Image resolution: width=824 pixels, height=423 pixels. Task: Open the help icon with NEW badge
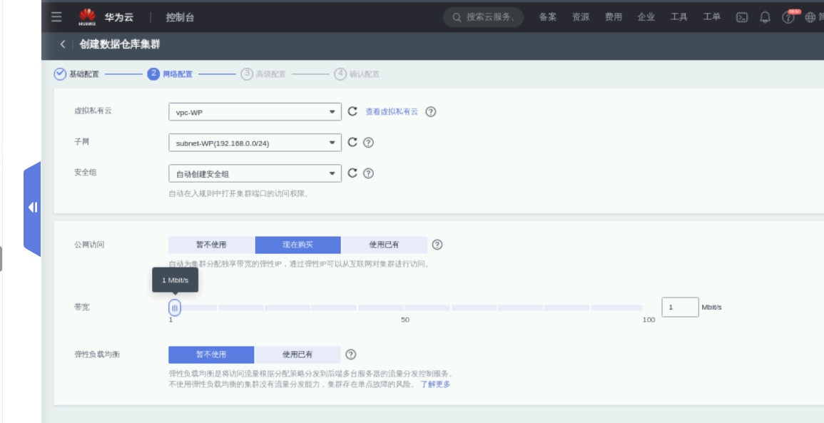tap(788, 17)
